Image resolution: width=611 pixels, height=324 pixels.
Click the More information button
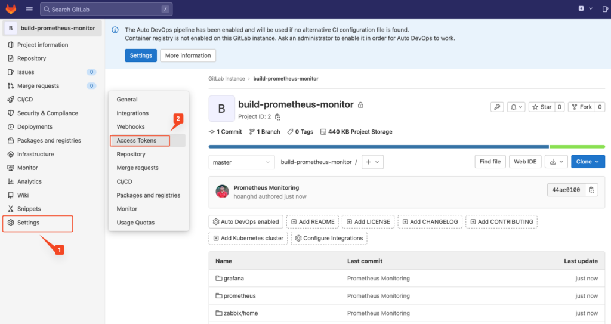tap(188, 55)
